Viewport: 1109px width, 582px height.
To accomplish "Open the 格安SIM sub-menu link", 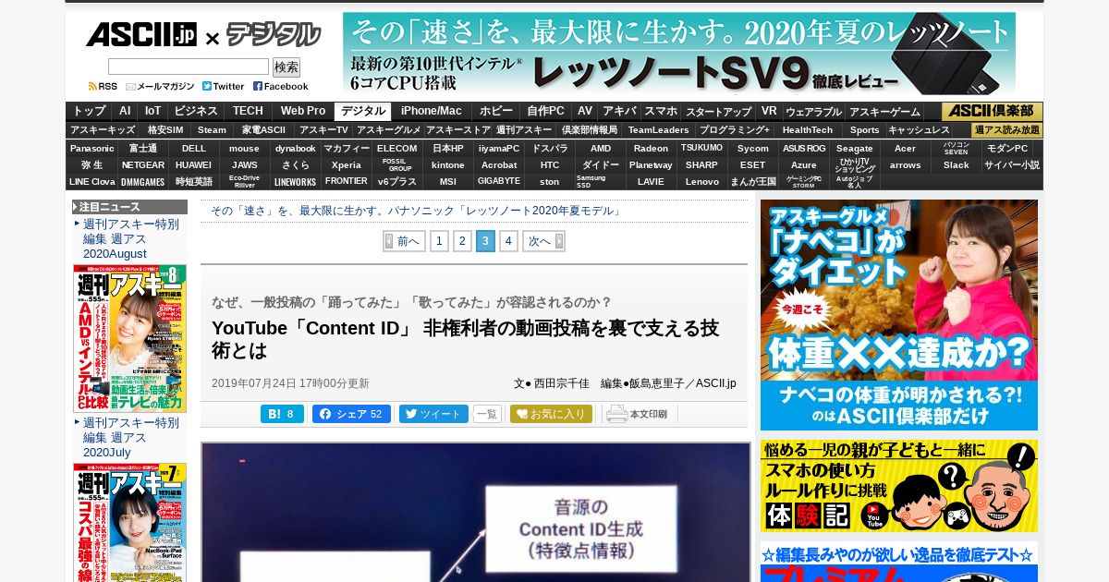I will pos(165,130).
